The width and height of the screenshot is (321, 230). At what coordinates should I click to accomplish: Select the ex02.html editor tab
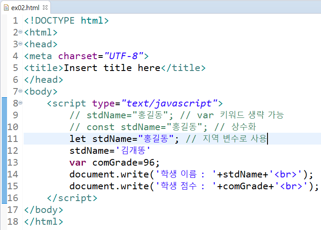click(x=25, y=7)
